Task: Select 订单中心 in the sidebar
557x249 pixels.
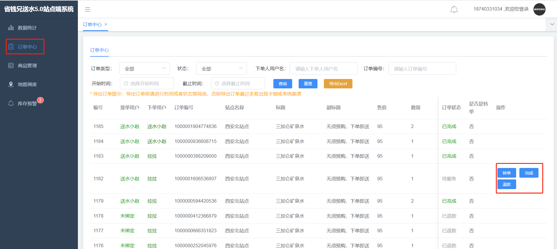Action: 27,47
